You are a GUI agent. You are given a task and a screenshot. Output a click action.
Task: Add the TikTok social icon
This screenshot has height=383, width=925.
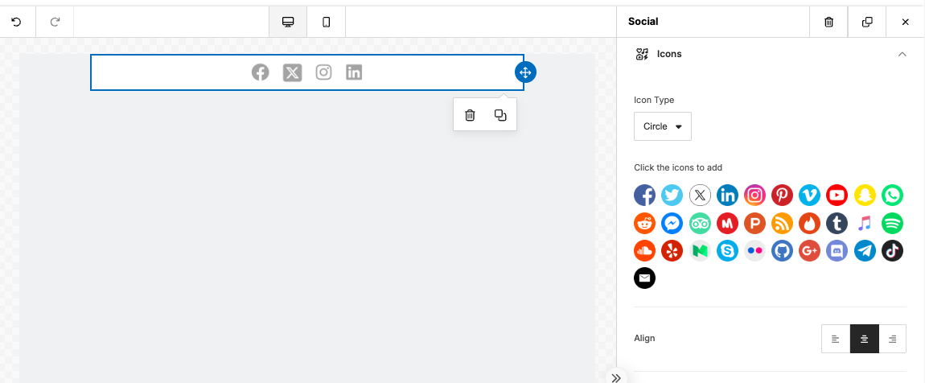(x=893, y=250)
